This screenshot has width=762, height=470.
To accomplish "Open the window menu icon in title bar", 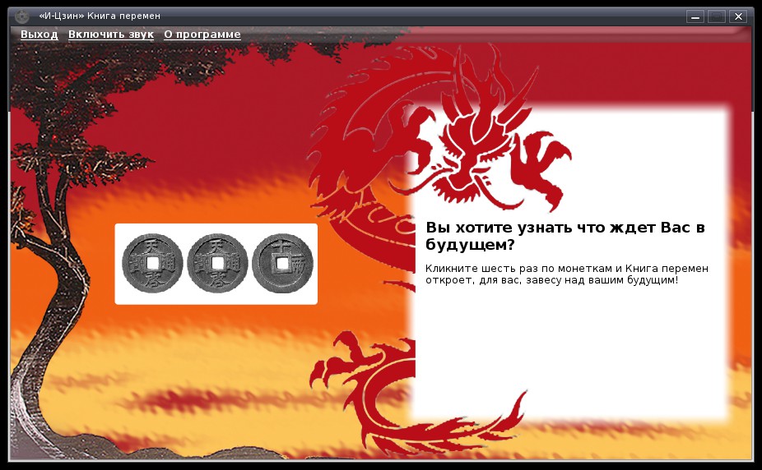I will pos(22,16).
